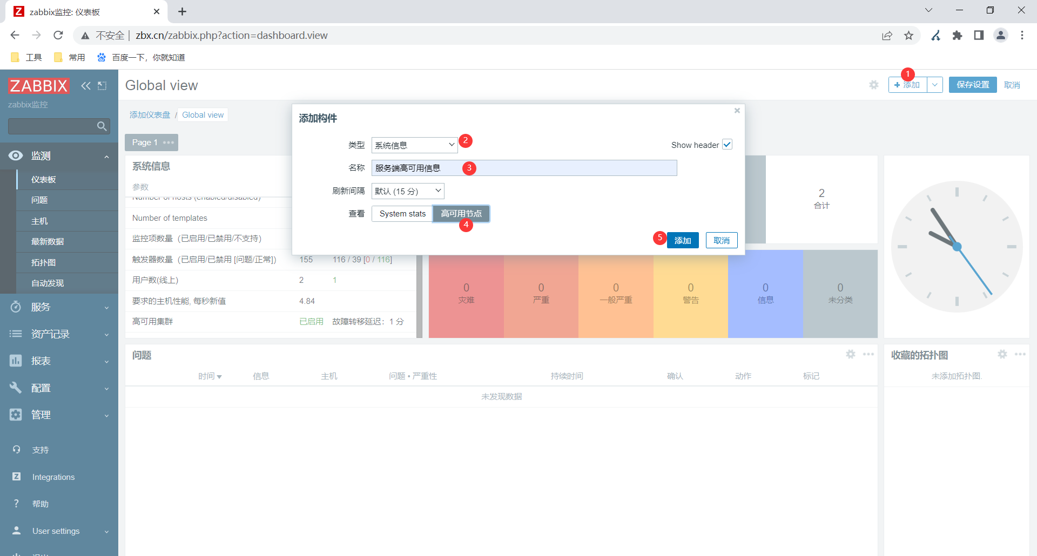Select 高可用节点 view option

(461, 214)
